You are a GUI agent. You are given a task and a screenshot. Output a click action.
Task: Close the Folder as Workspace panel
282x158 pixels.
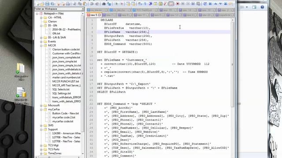click(83, 9)
